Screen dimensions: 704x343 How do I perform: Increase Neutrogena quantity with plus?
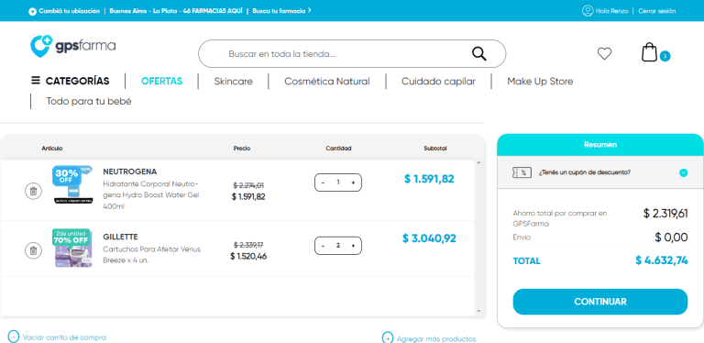pyautogui.click(x=353, y=183)
